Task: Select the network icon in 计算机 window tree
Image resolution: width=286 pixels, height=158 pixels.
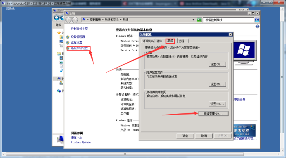Action: pos(59,91)
